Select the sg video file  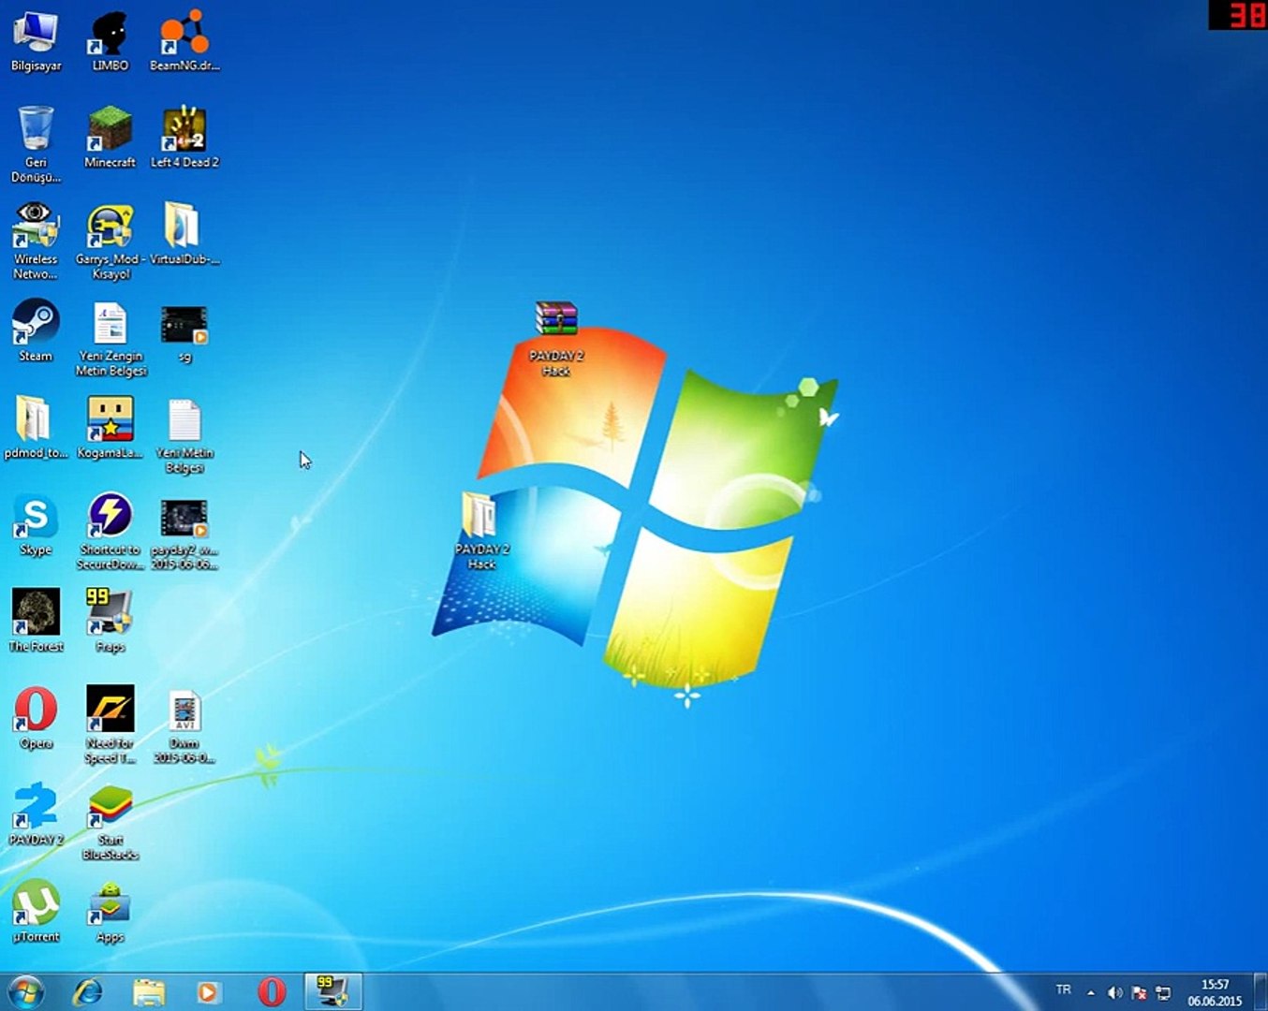click(x=184, y=332)
